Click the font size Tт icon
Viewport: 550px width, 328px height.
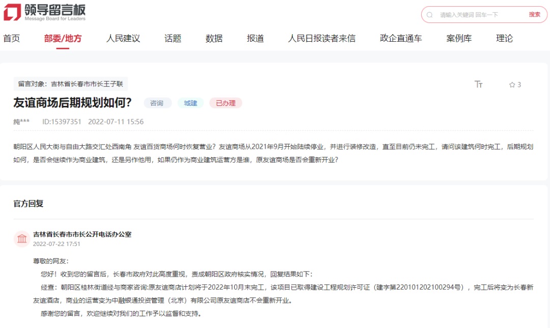coord(478,85)
